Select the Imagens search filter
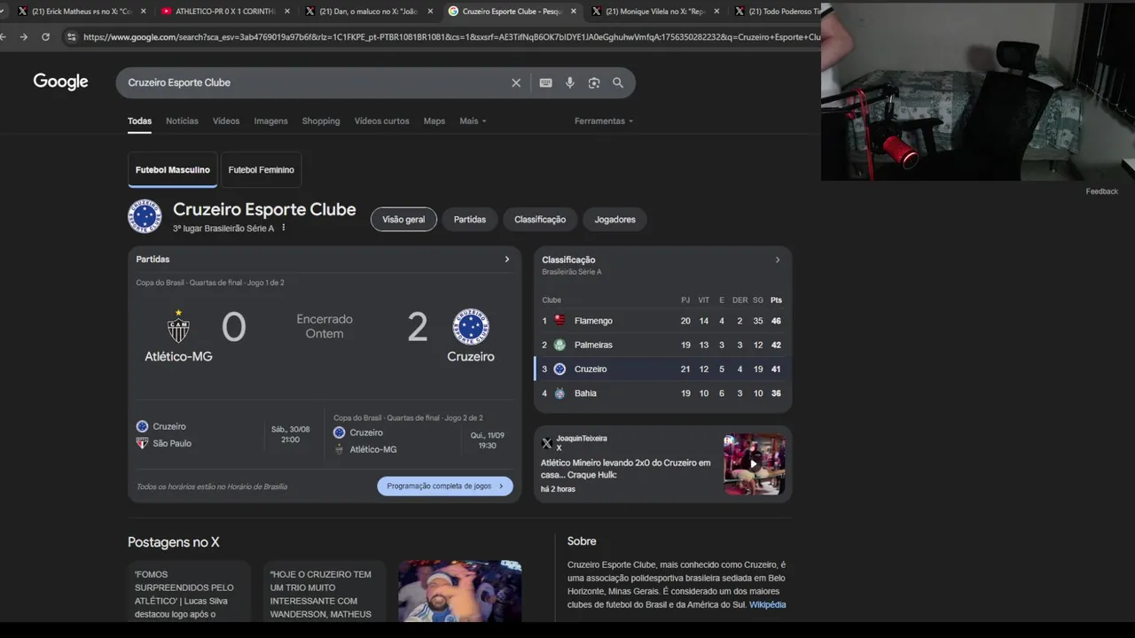Screen dimensions: 1135x638 coord(270,121)
